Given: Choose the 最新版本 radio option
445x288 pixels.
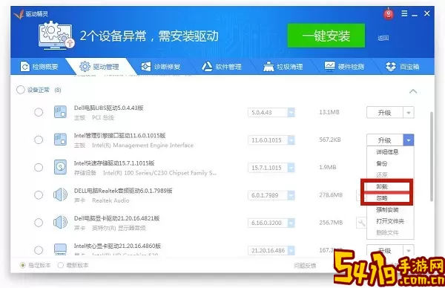Looking at the screenshot, I should 61,265.
